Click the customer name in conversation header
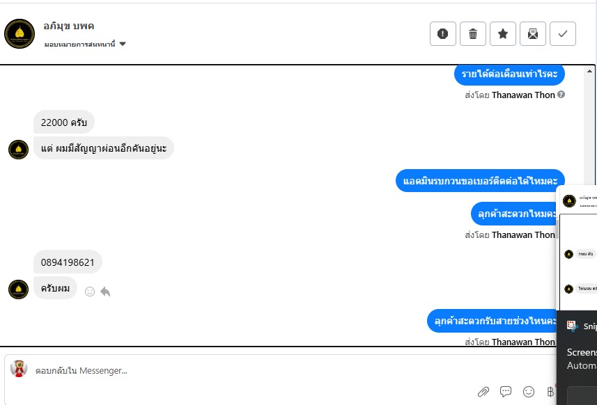This screenshot has width=597, height=405. (x=68, y=26)
